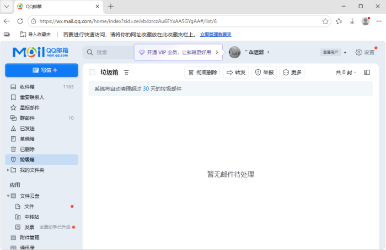Collapse the 文件云盘 section

coord(8,196)
